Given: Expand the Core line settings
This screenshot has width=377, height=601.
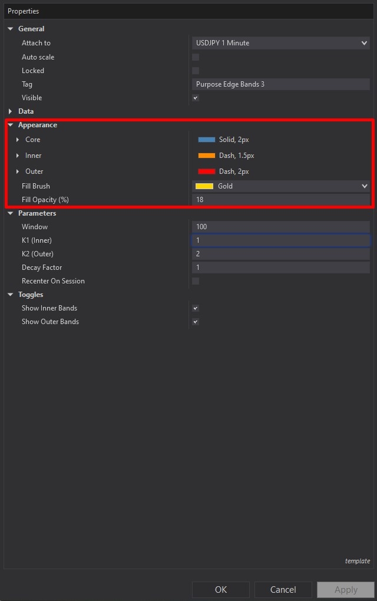Looking at the screenshot, I should 18,140.
